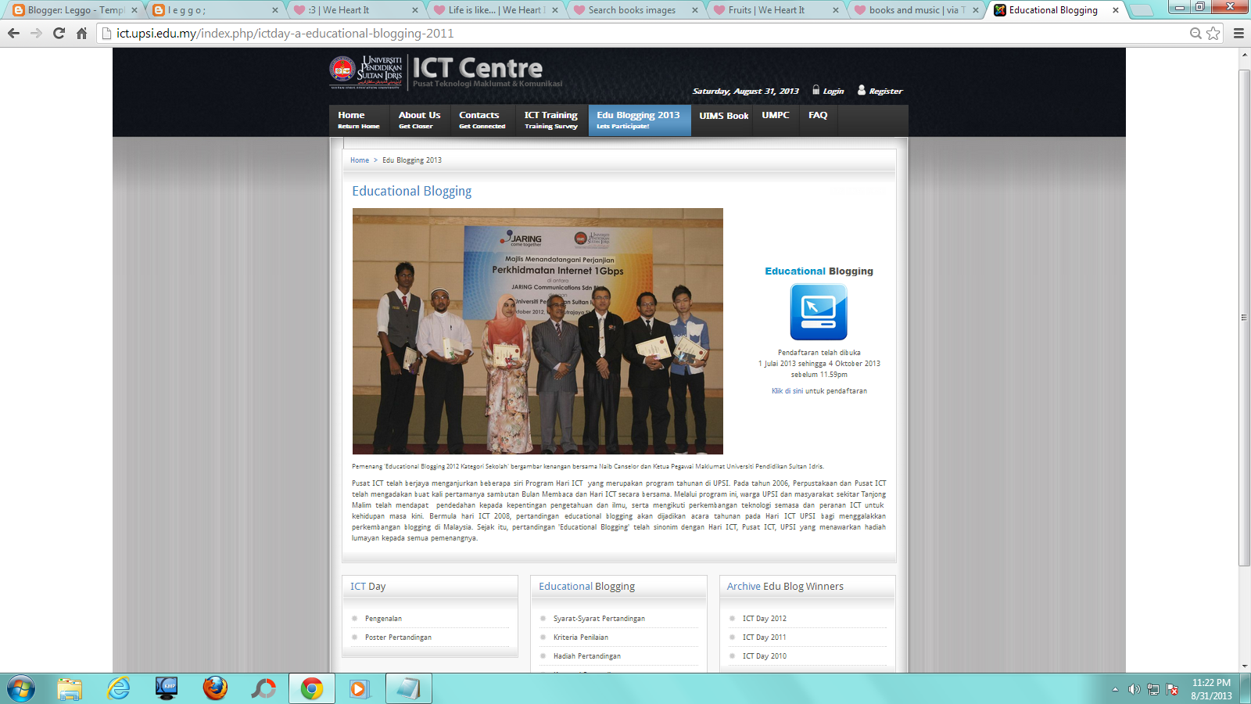Switch to the 'Life is like...' tab

tap(497, 10)
